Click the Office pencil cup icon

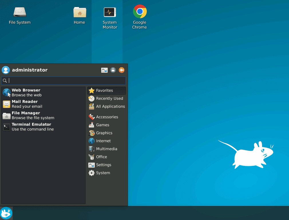(x=91, y=157)
